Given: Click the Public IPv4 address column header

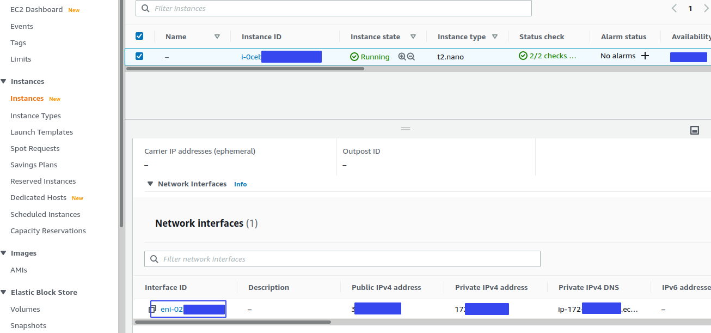Looking at the screenshot, I should pos(387,287).
